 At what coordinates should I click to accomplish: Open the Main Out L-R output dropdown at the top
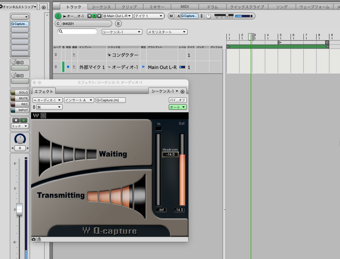click(x=118, y=16)
